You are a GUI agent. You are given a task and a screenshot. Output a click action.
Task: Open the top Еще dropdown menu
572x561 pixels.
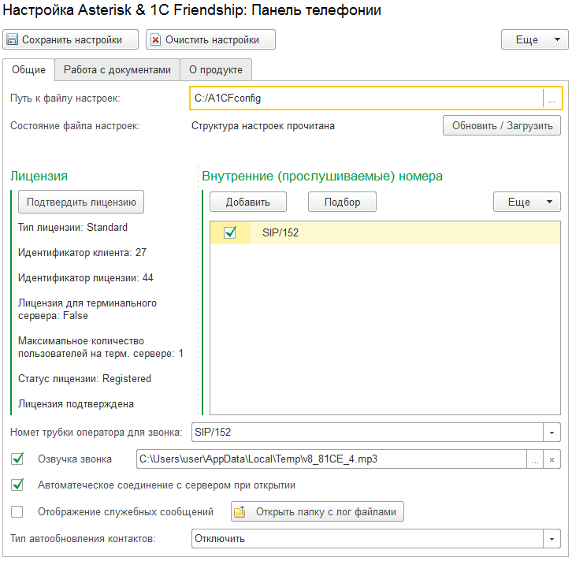(x=535, y=39)
